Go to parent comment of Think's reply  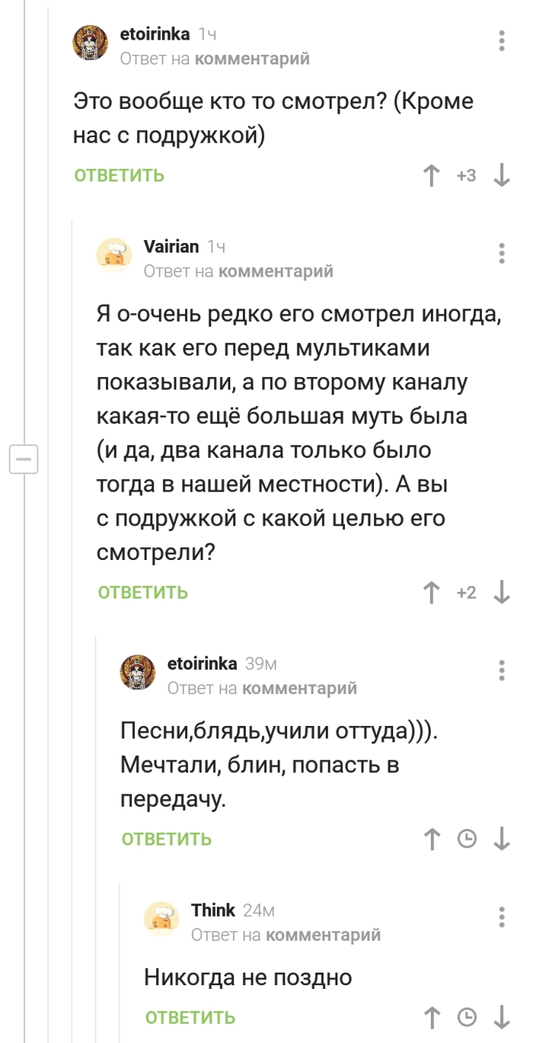[x=324, y=934]
